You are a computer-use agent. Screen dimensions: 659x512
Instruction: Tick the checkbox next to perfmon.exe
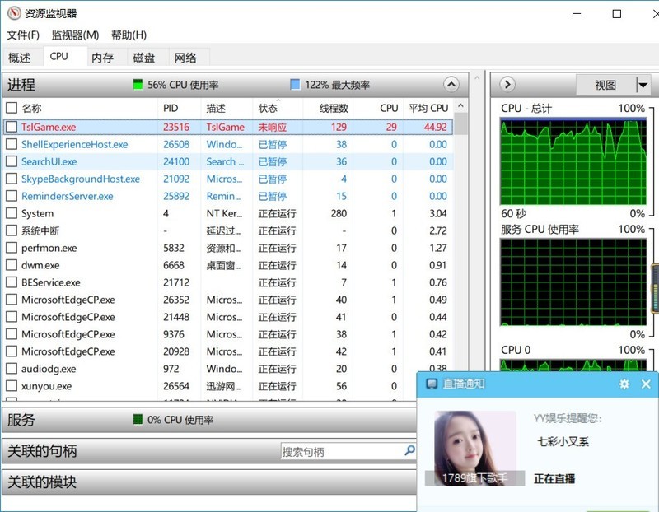[x=12, y=248]
